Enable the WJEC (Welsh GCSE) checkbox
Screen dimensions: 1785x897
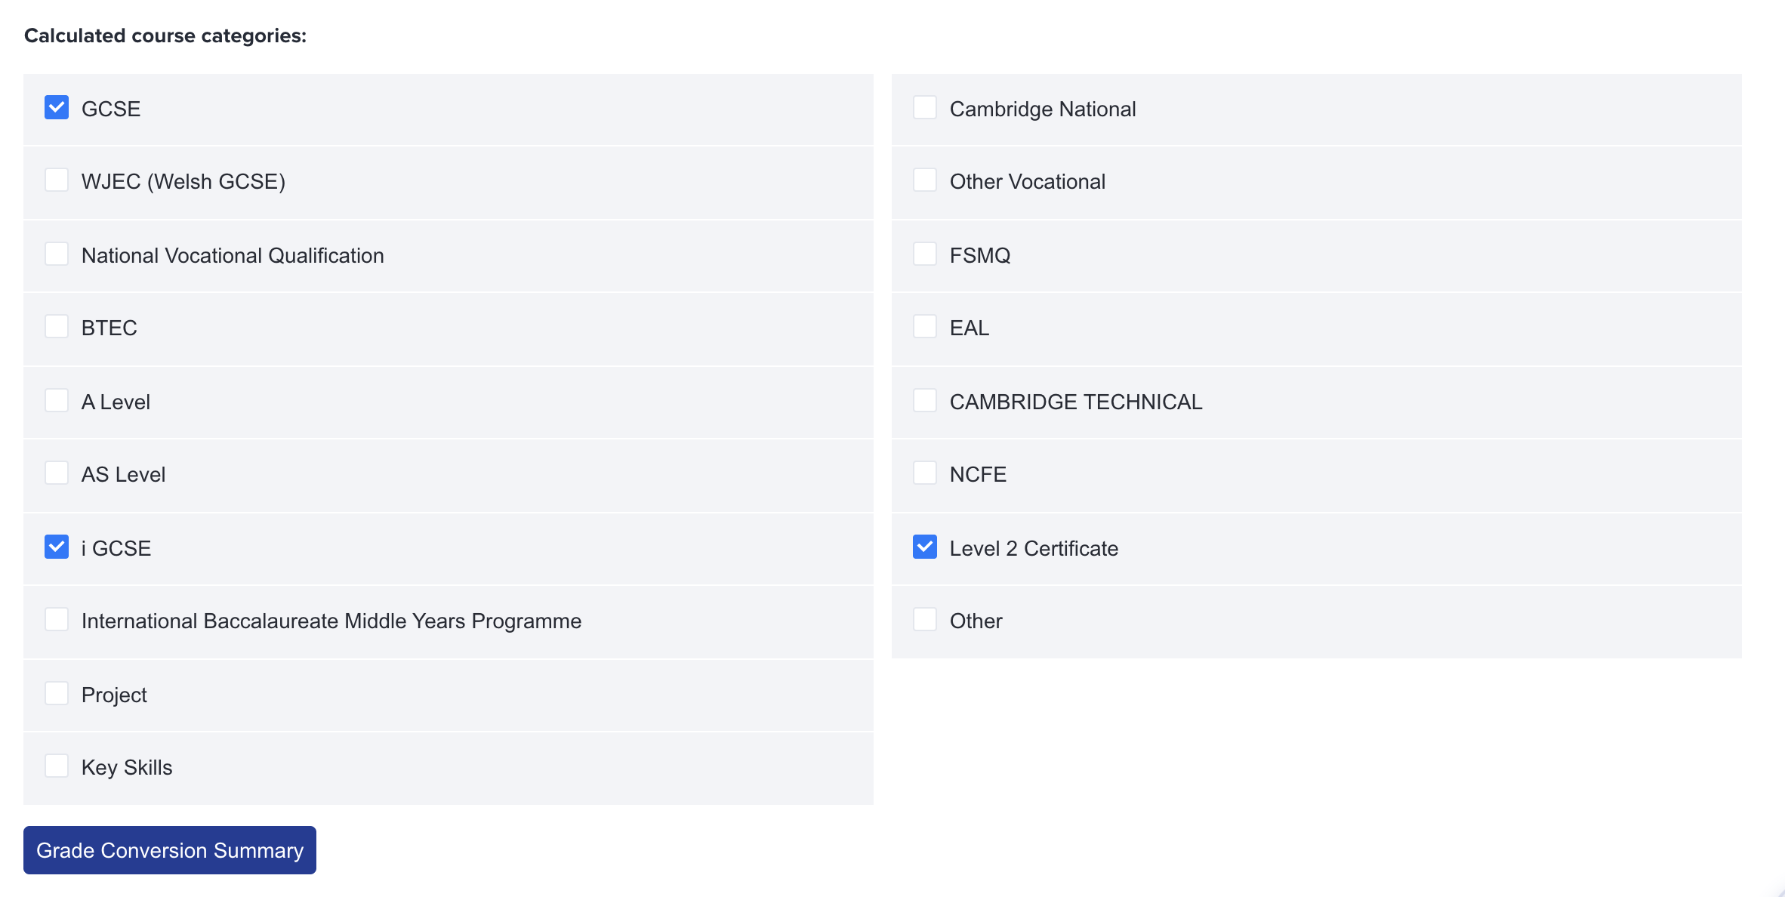click(x=57, y=180)
